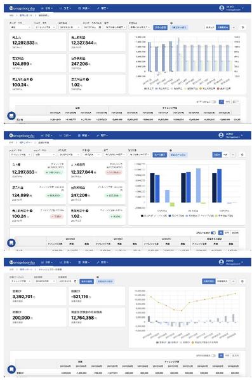Open the chat bubble beside the 営業CF table row
252x380 pixels.
coord(11,369)
